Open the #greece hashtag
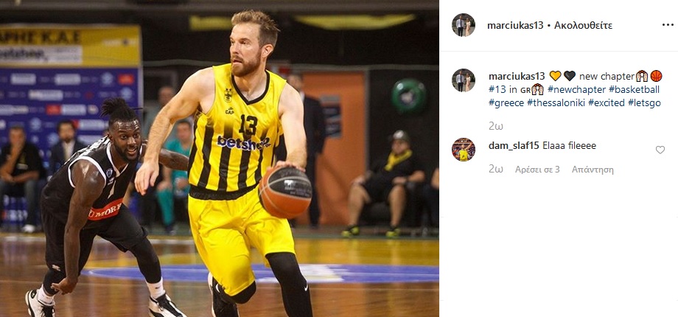678x317 pixels. point(506,103)
